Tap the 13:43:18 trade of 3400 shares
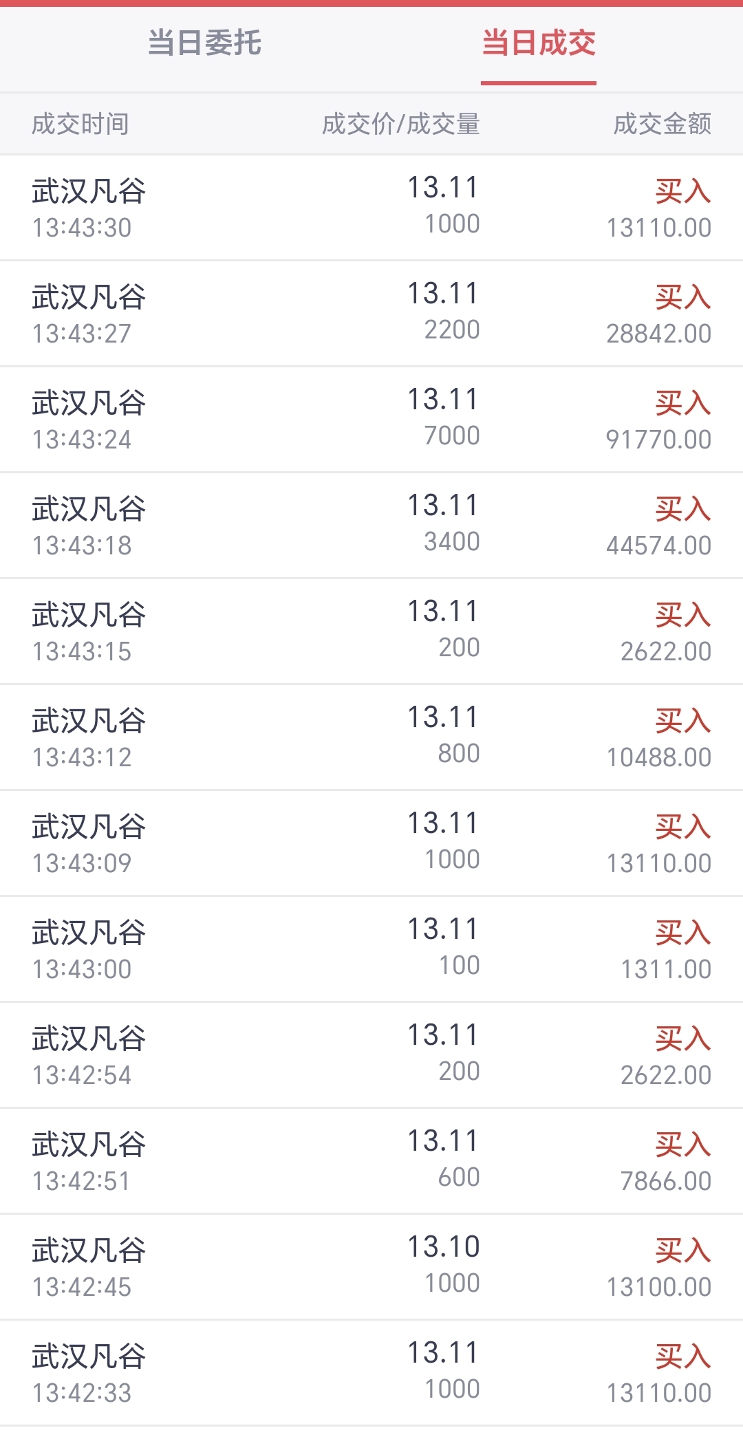The height and width of the screenshot is (1439, 743). 371,525
